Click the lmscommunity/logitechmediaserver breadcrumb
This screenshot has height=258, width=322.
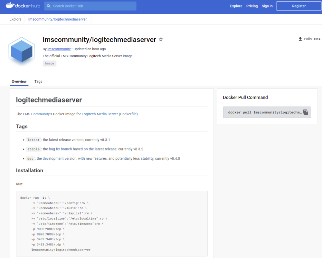tap(58, 19)
